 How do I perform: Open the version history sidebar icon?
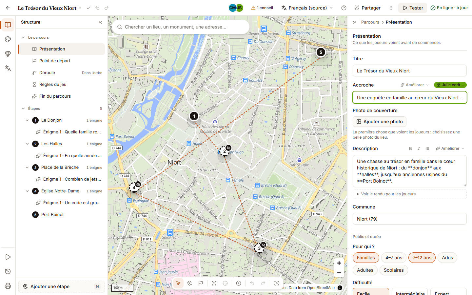pos(8,271)
